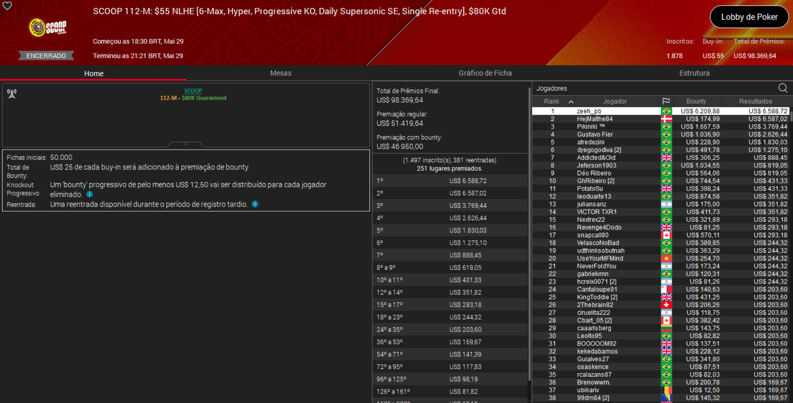Image resolution: width=793 pixels, height=403 pixels.
Task: Select player atredezini
Action: point(590,142)
